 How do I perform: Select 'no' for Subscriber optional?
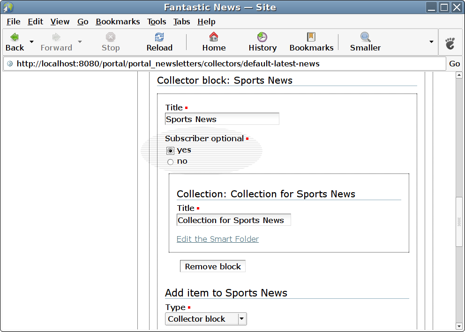point(171,162)
